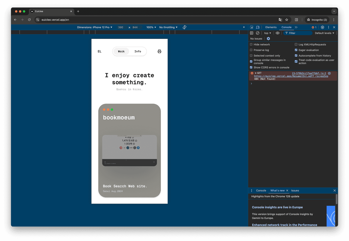Image resolution: width=349 pixels, height=241 pixels.
Task: Enable Hide network checkbox
Action: [251, 44]
